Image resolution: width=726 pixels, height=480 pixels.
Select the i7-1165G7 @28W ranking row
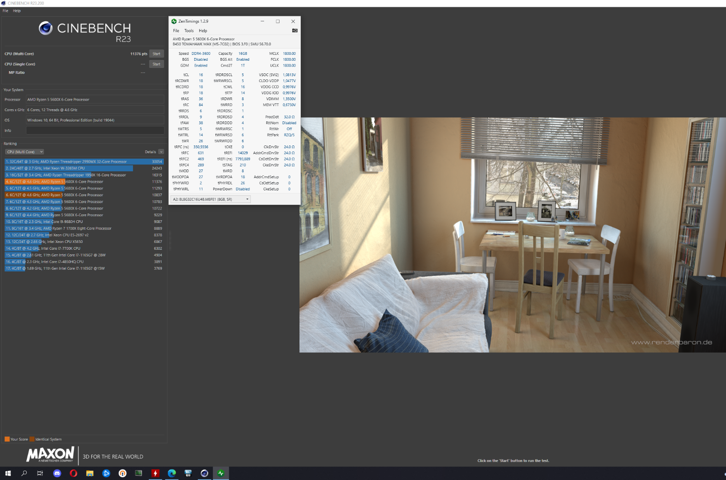pos(84,255)
